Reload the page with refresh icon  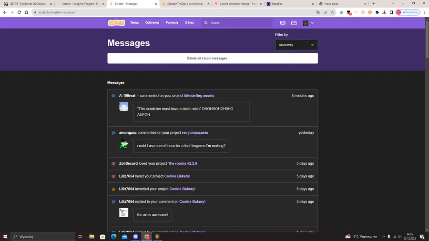[19, 12]
